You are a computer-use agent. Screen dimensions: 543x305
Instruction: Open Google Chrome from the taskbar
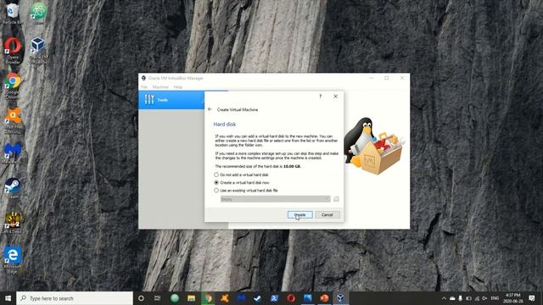(208, 298)
